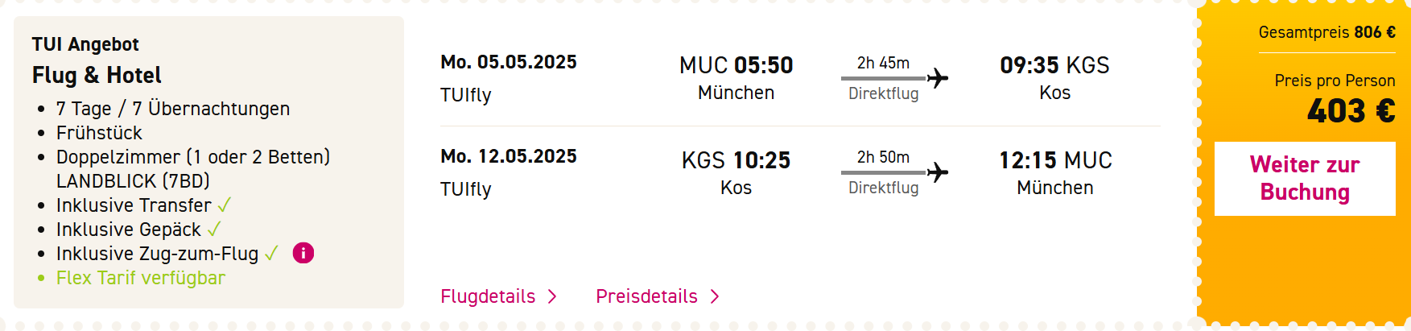Expand flight details via the Flugdetails chevron
This screenshot has width=1411, height=331.
click(552, 296)
